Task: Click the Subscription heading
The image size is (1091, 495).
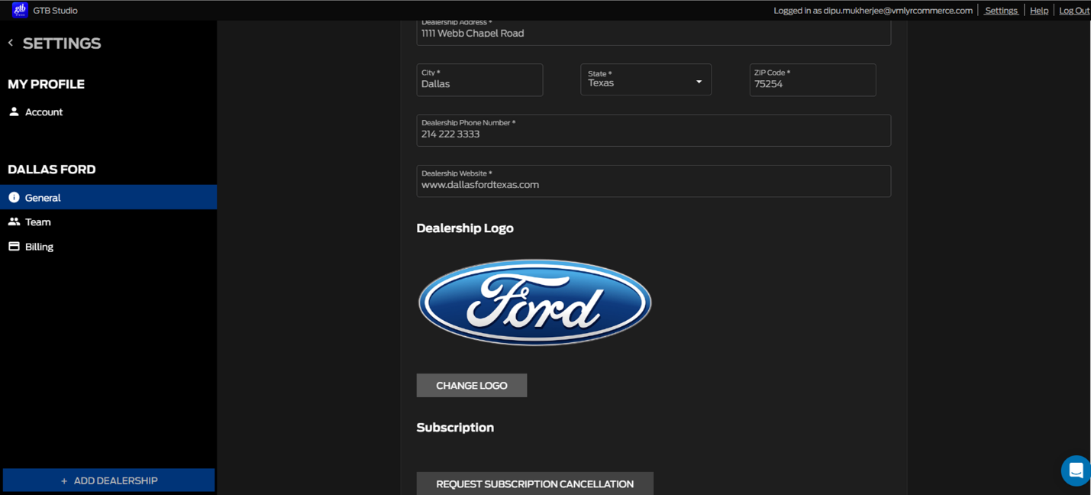Action: pyautogui.click(x=455, y=427)
